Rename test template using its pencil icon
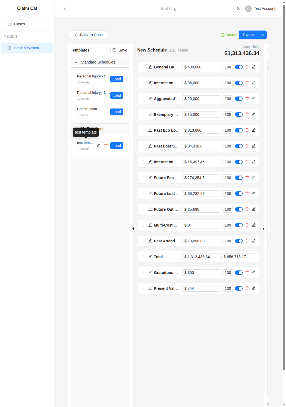 (98, 146)
